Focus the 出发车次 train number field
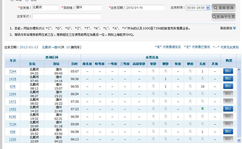The image size is (242, 149). (x=66, y=16)
